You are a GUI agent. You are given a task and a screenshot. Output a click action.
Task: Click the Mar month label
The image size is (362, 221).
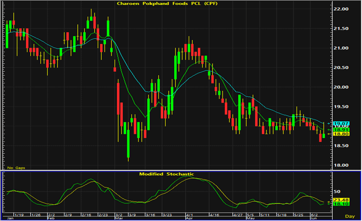click(119, 218)
